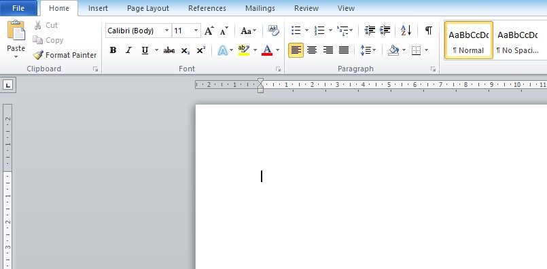Click the Borders grid icon
Viewport: 547px width, 269px height.
click(x=416, y=50)
